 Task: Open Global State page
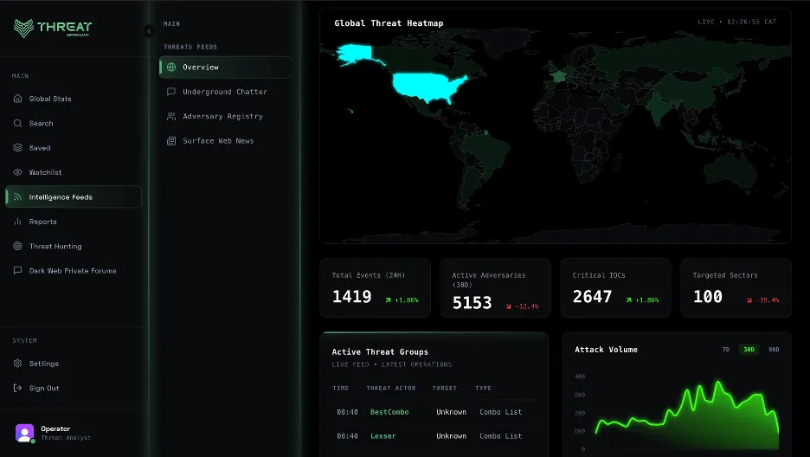(74, 99)
